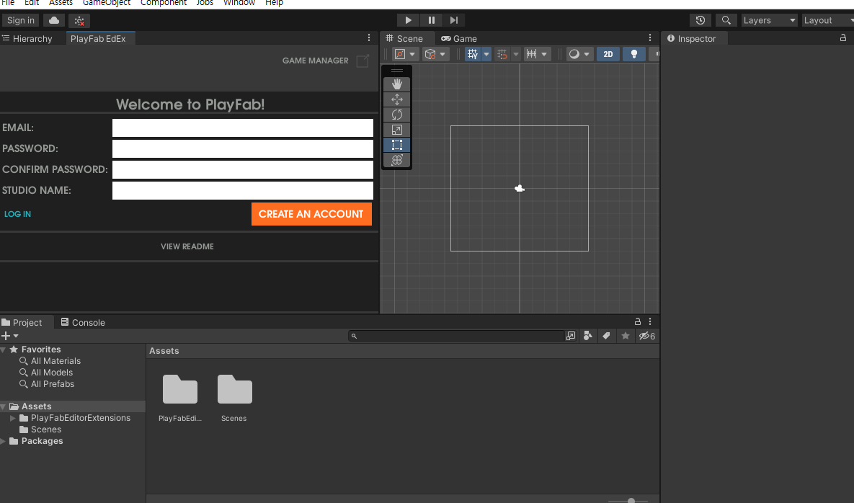The image size is (854, 503).
Task: Select the Move tool in Scene
Action: (x=396, y=99)
